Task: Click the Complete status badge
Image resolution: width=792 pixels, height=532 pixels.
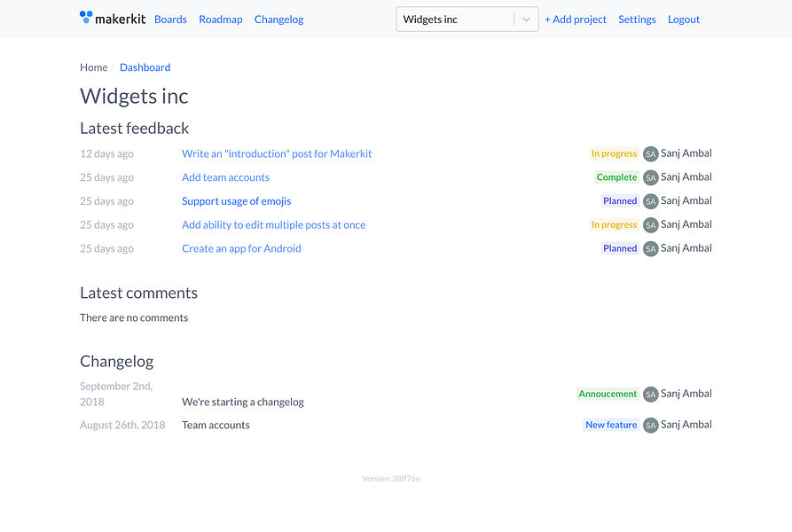Action: [616, 177]
